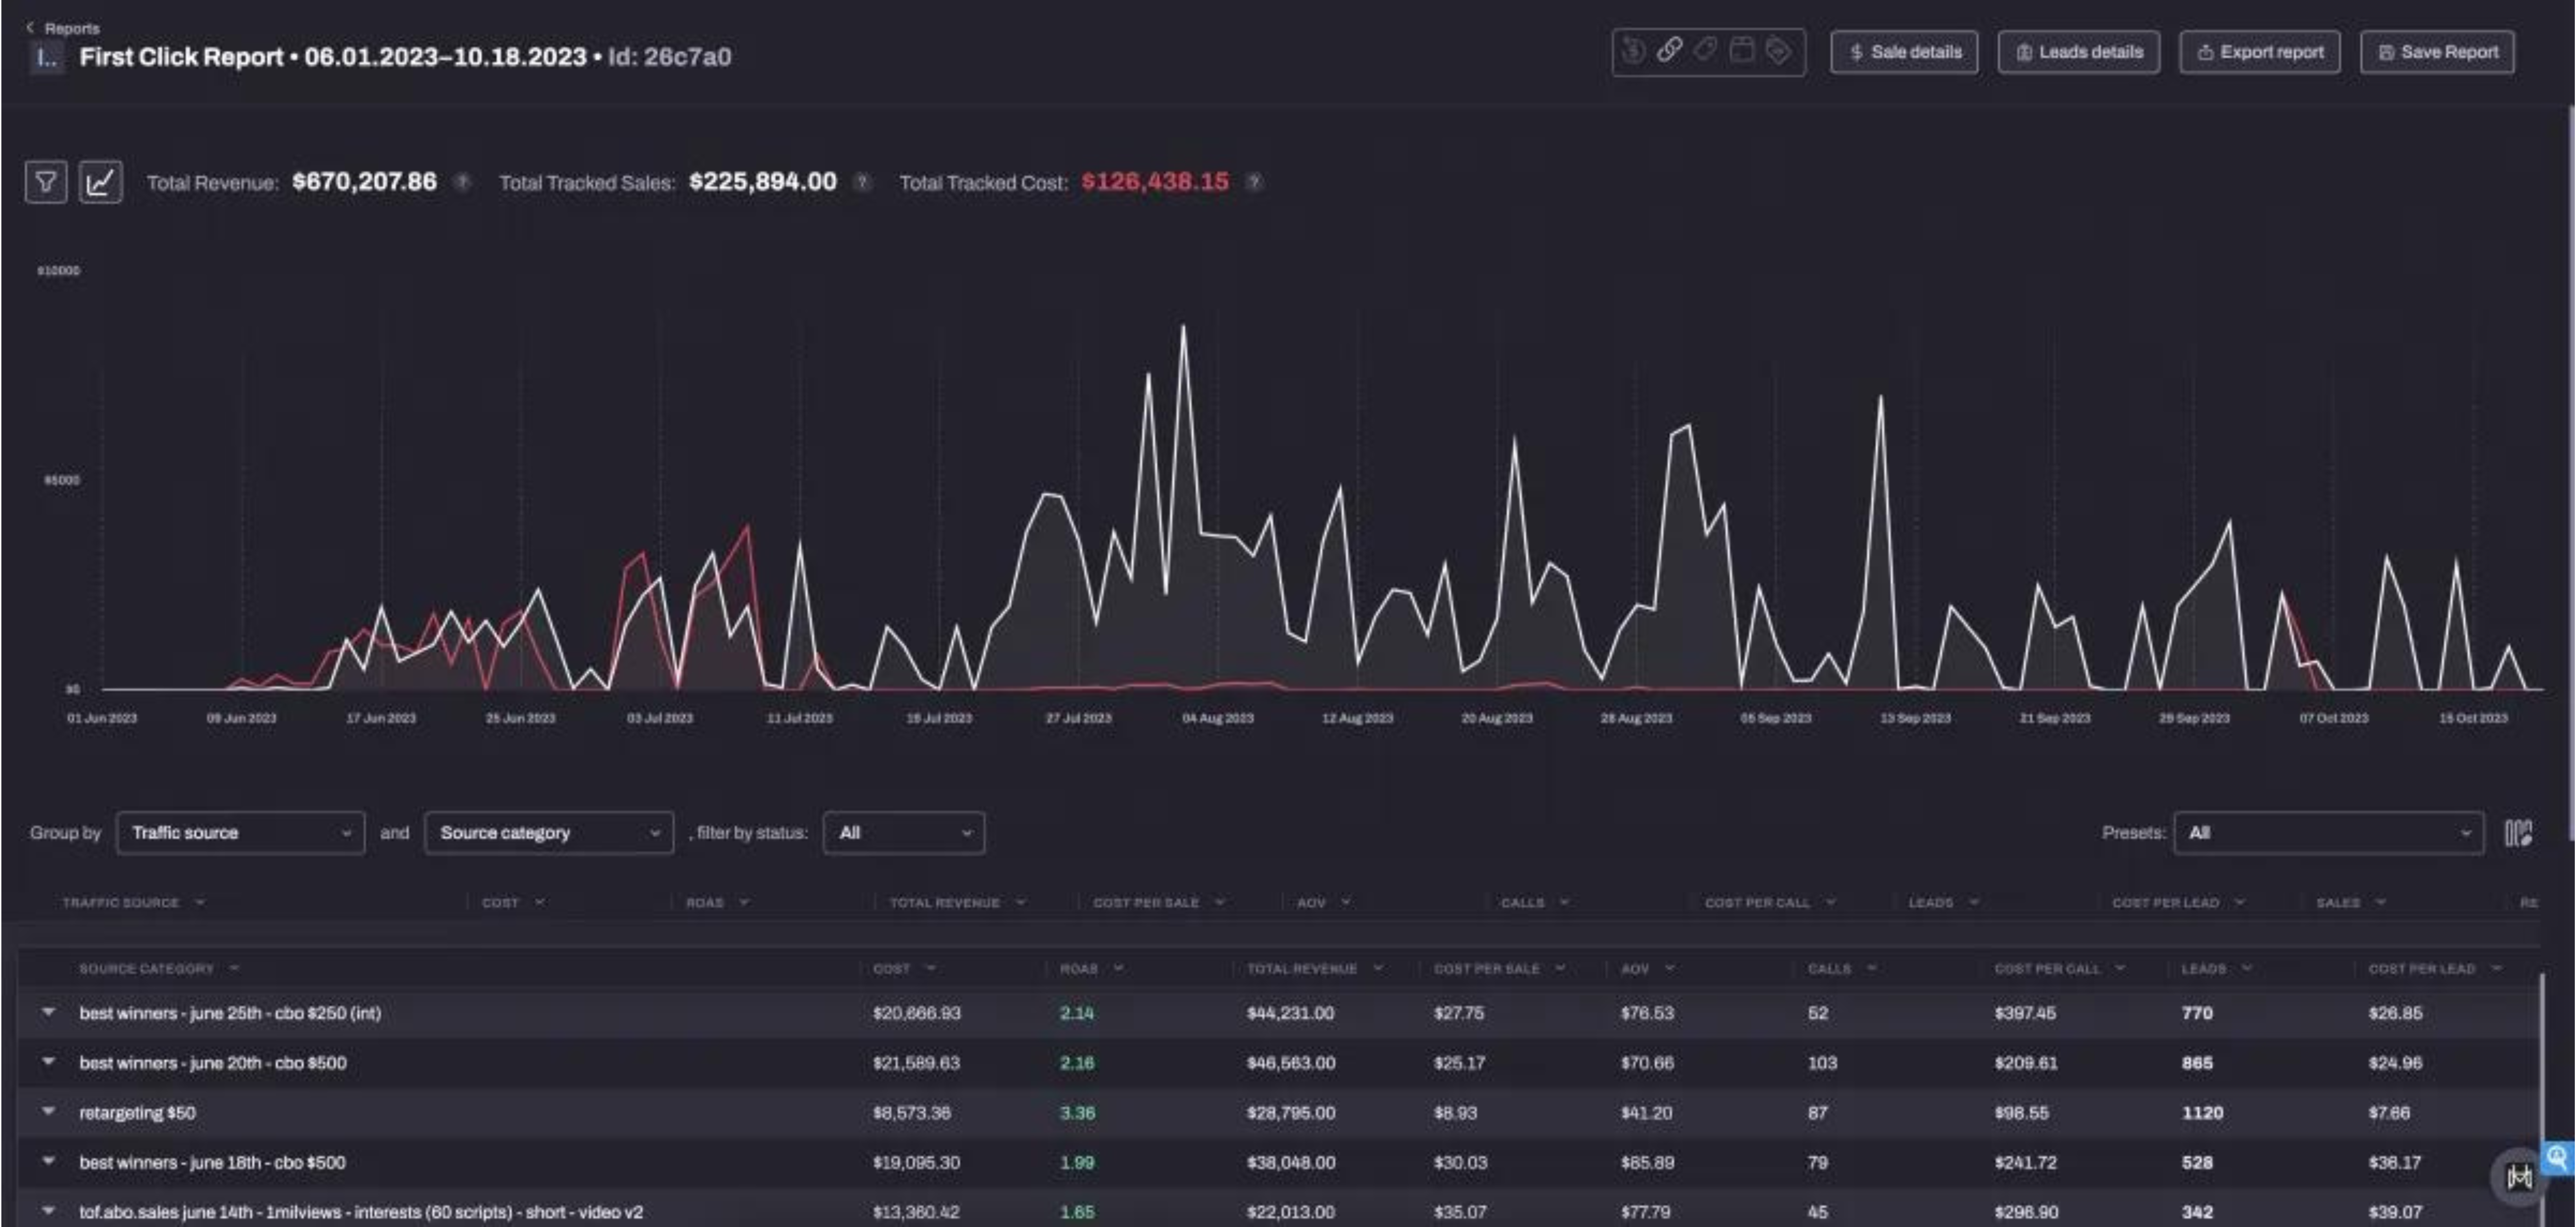This screenshot has height=1227, width=2576.
Task: Expand the retargeting $50 row
Action: click(x=48, y=1112)
